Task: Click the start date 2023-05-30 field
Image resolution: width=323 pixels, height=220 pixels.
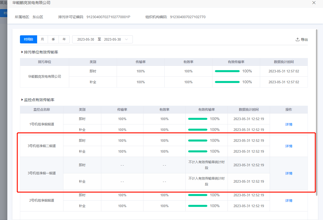Action: 86,40
